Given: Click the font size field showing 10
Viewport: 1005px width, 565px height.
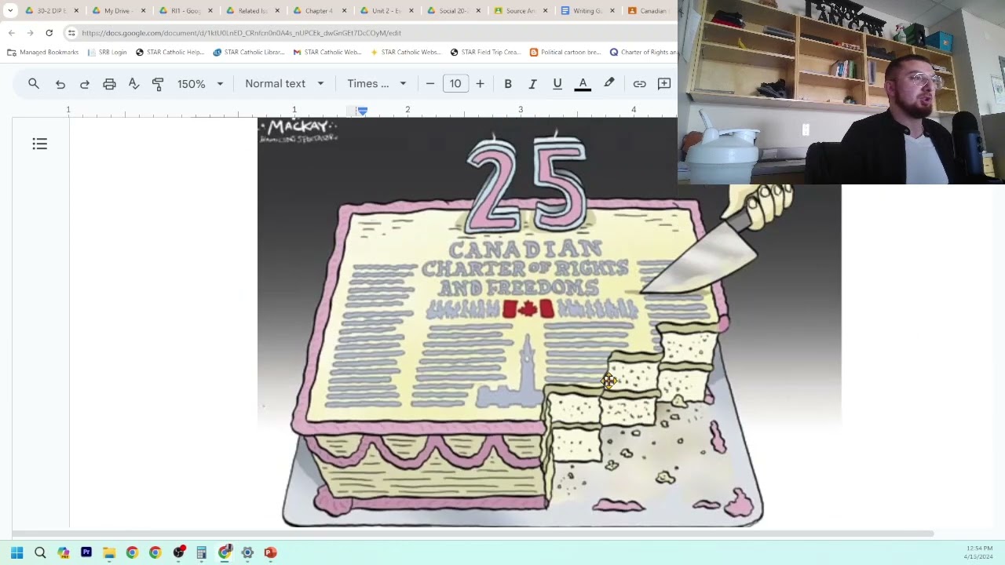Looking at the screenshot, I should pyautogui.click(x=455, y=84).
